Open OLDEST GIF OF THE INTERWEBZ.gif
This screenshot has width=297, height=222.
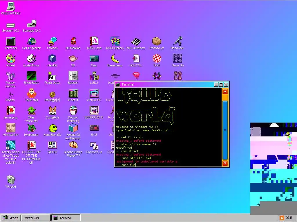31,152
